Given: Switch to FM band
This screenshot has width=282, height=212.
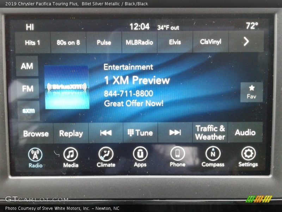Looking at the screenshot, I should [28, 89].
